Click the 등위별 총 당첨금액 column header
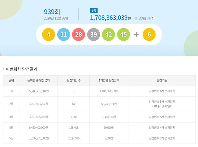The width and height of the screenshot is (198, 147). pyautogui.click(x=38, y=80)
